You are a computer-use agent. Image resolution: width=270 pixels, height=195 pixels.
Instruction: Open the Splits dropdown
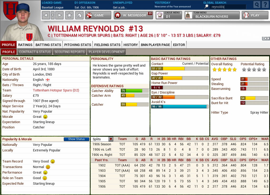pyautogui.click(x=110, y=139)
